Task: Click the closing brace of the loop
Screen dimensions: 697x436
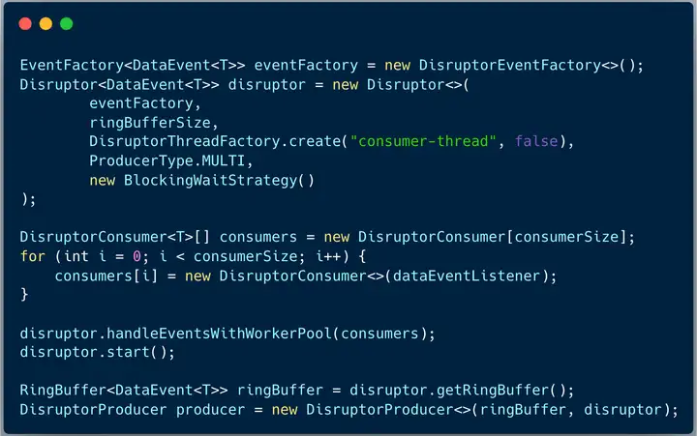Action: pos(24,294)
